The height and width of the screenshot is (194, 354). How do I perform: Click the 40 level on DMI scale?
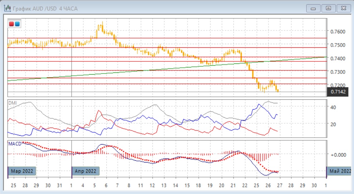pyautogui.click(x=333, y=107)
